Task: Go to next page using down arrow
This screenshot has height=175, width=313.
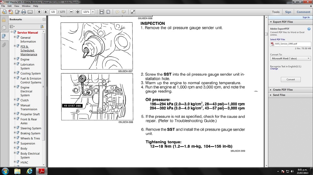Action: pyautogui.click(x=46, y=12)
